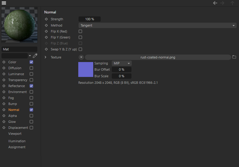Open the Illumination tab

click(x=17, y=141)
